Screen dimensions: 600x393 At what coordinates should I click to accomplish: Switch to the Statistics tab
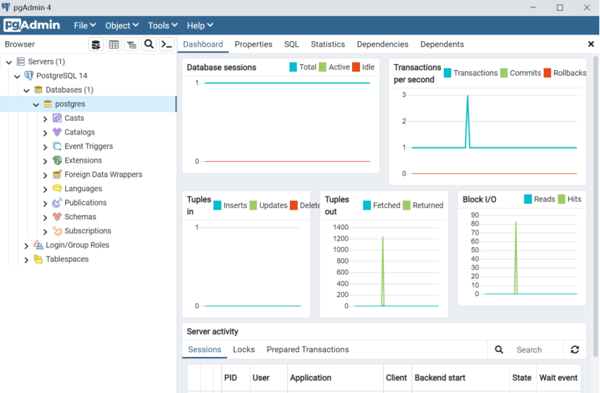point(328,44)
